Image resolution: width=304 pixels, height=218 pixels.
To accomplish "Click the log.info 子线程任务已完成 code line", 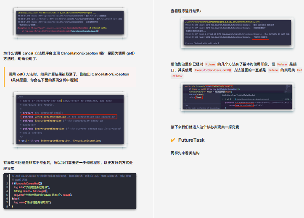I will [32, 187].
